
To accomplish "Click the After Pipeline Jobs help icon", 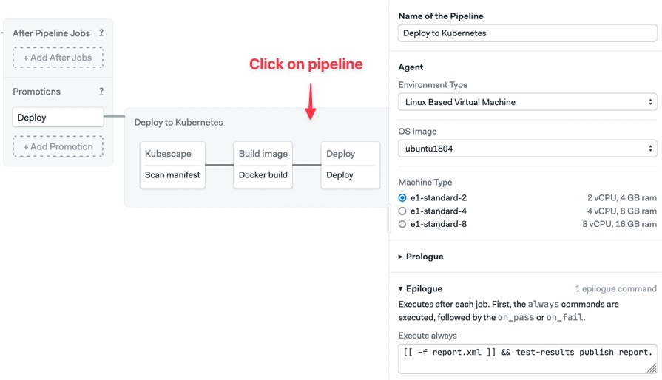I will point(101,33).
